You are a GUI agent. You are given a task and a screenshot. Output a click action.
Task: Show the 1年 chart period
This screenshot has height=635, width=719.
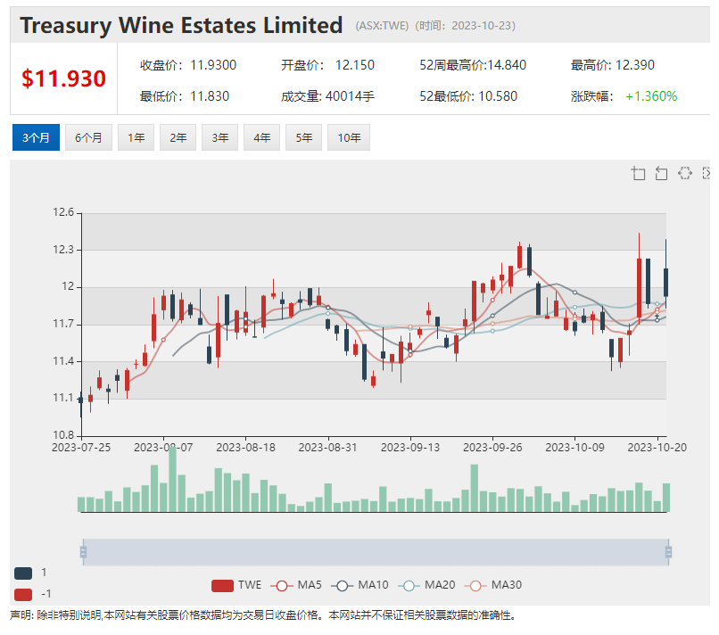click(136, 138)
